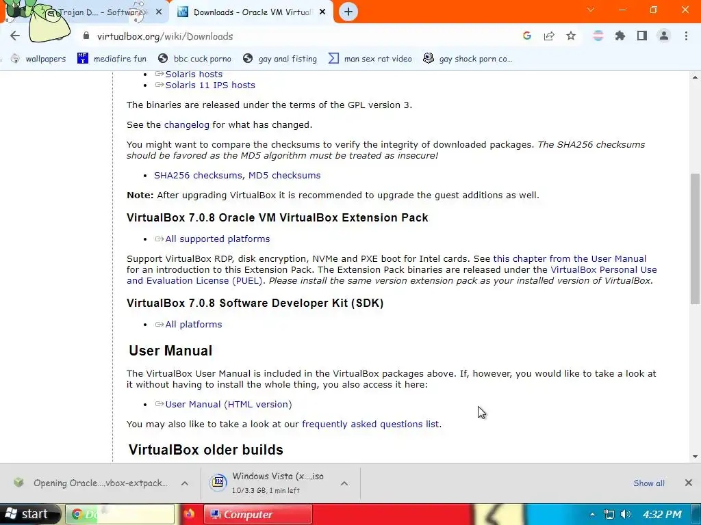Click the Google icon in the address bar
701x525 pixels.
527,36
